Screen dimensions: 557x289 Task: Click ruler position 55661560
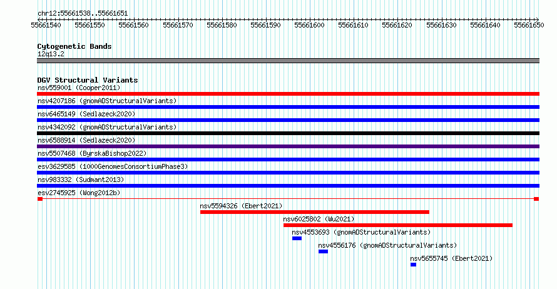(x=133, y=25)
